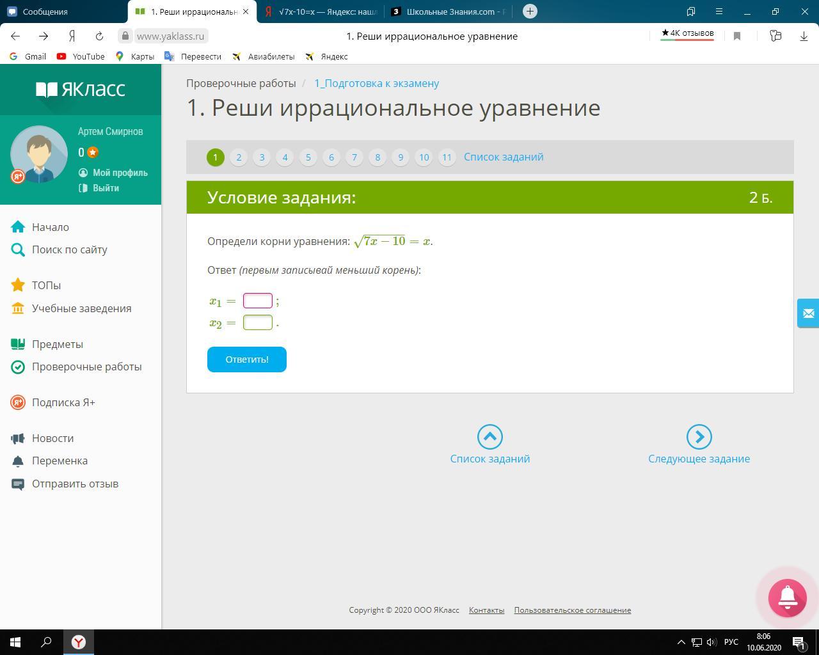Click Отправить отзыв
Screen dimensions: 819x655
pyautogui.click(x=76, y=484)
